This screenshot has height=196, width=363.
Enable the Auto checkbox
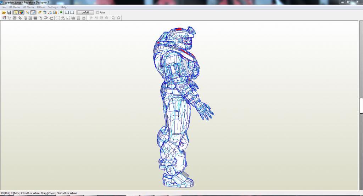(97, 12)
